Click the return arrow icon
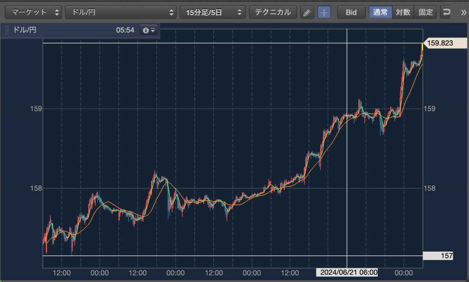Screen dimensions: 469x282 click(446, 12)
